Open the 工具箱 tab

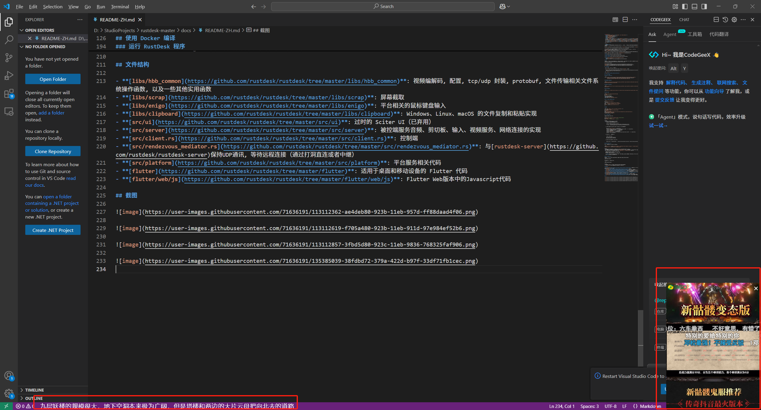695,34
